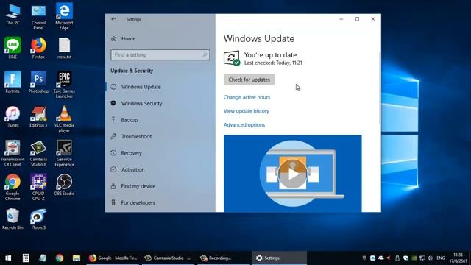Open Photoshop desktop shortcut
The image size is (471, 265).
click(38, 82)
